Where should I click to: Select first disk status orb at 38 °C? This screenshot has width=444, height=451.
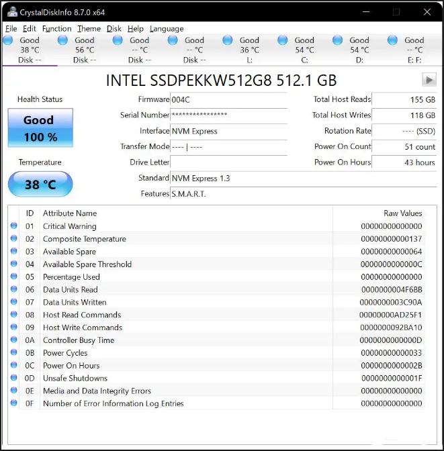pyautogui.click(x=8, y=40)
